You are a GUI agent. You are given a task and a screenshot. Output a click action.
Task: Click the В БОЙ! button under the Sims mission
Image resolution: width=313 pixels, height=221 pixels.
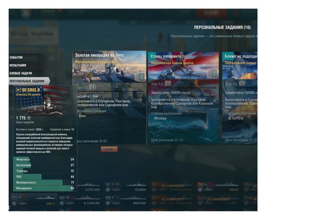[x=109, y=149]
